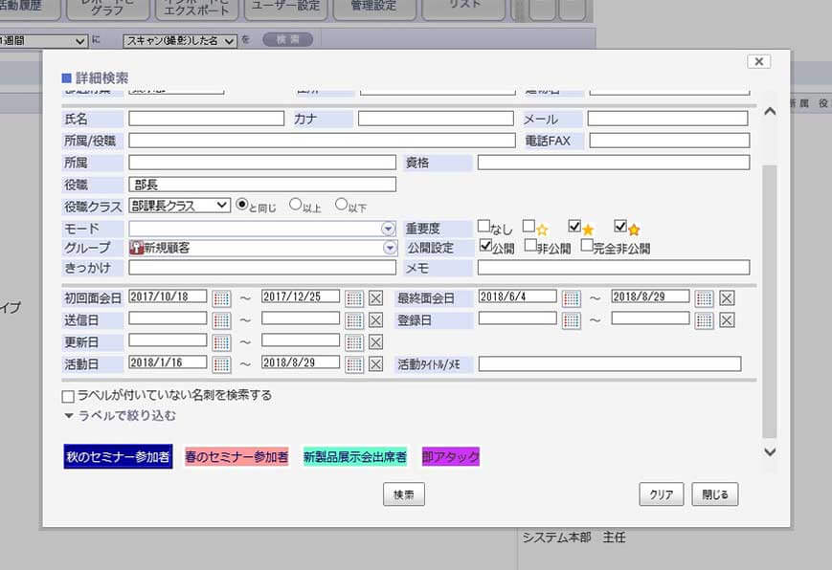Click the dialog vertical scrollbar thumb
832x570 pixels.
(x=770, y=301)
